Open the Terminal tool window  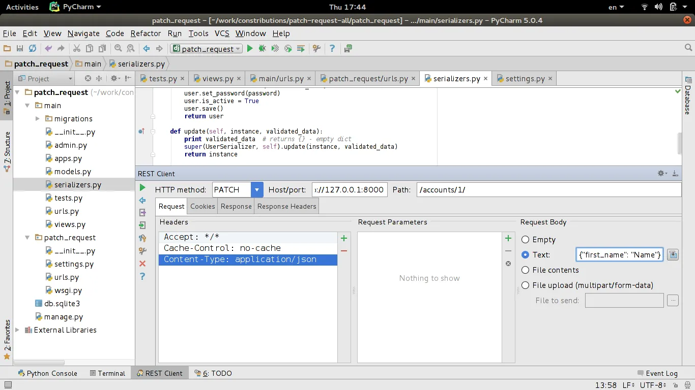pos(107,373)
